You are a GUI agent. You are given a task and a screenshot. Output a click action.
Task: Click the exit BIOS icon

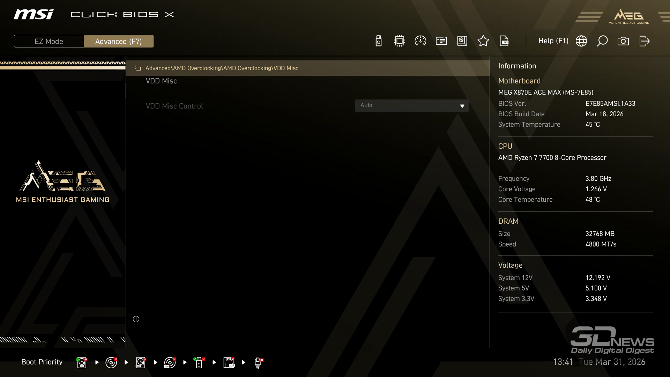644,41
